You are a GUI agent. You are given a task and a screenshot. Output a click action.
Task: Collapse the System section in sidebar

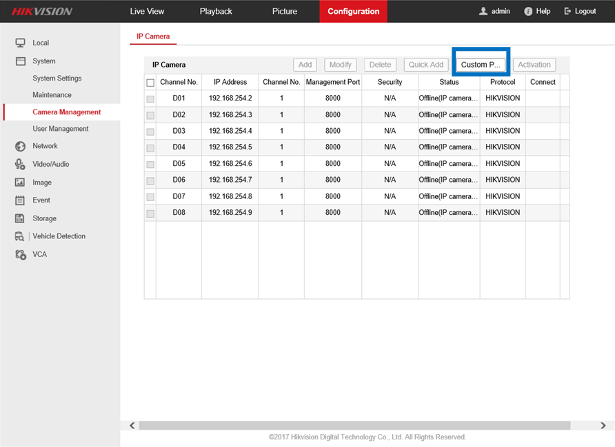click(x=43, y=61)
